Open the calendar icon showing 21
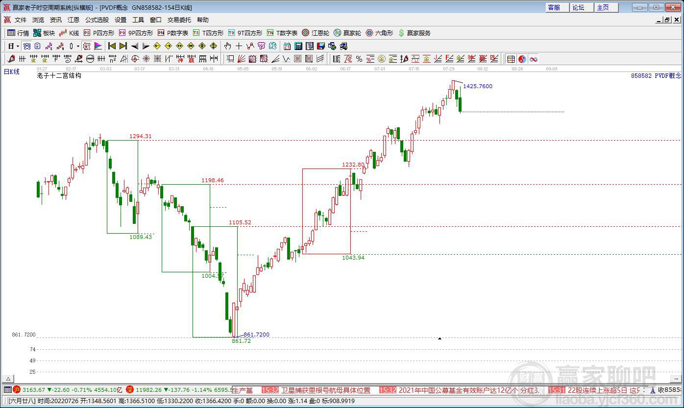Screen dimensions: 684x408 pyautogui.click(x=287, y=46)
